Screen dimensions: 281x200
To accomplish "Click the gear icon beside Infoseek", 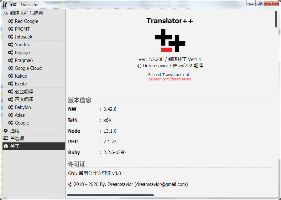I will (x=10, y=37).
